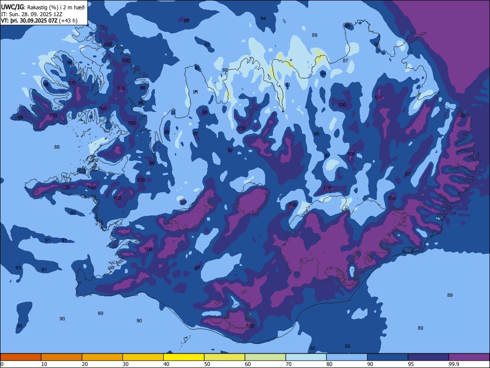This screenshot has width=490, height=368.
Task: Click the '99' value at the Westfjords' western tip
Action: 20,118
